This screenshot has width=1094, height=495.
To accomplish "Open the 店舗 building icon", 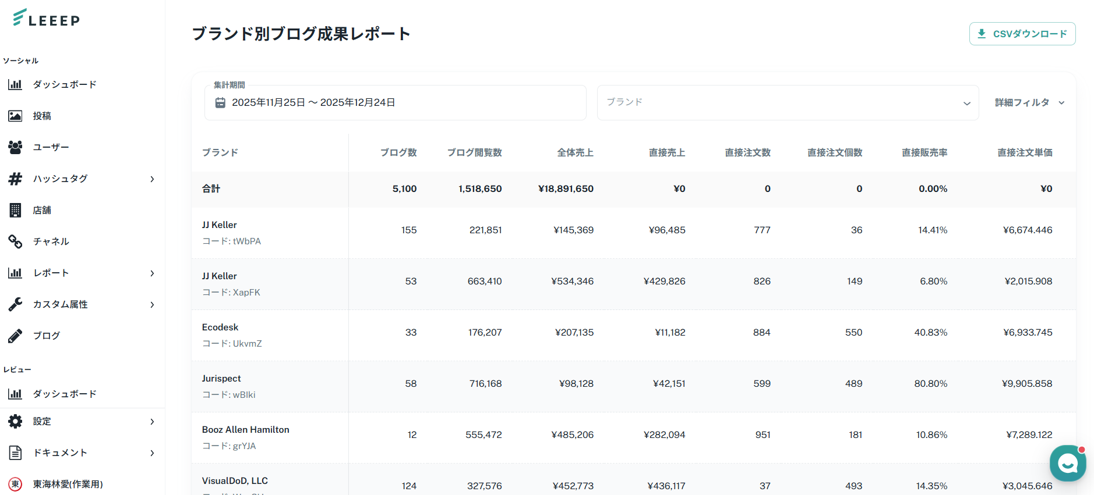I will 15,211.
